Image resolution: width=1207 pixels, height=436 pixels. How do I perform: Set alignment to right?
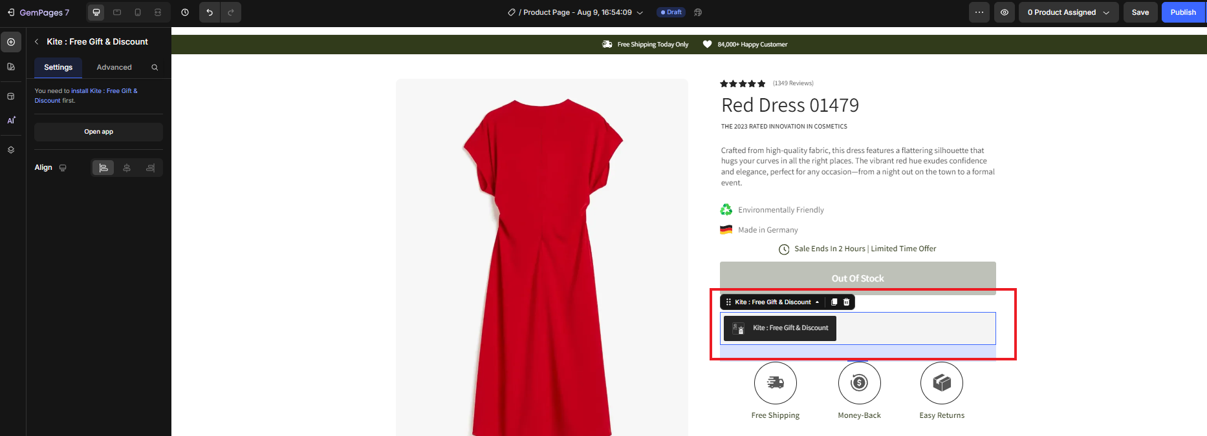pos(150,168)
